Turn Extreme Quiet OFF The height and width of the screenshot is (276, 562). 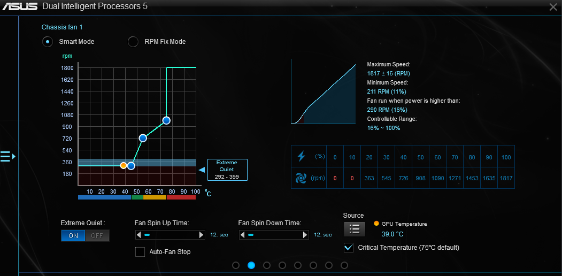click(x=97, y=235)
